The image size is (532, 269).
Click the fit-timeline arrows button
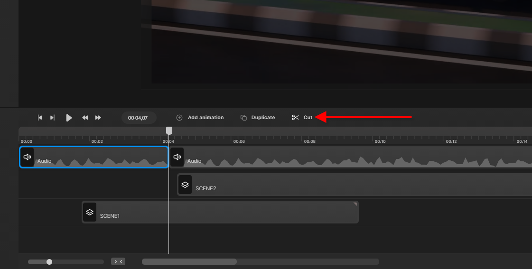point(118,261)
